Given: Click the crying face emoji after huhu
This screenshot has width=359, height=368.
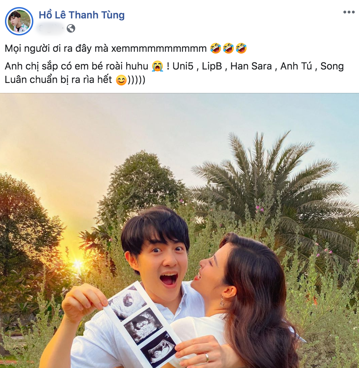Looking at the screenshot, I should coord(157,66).
